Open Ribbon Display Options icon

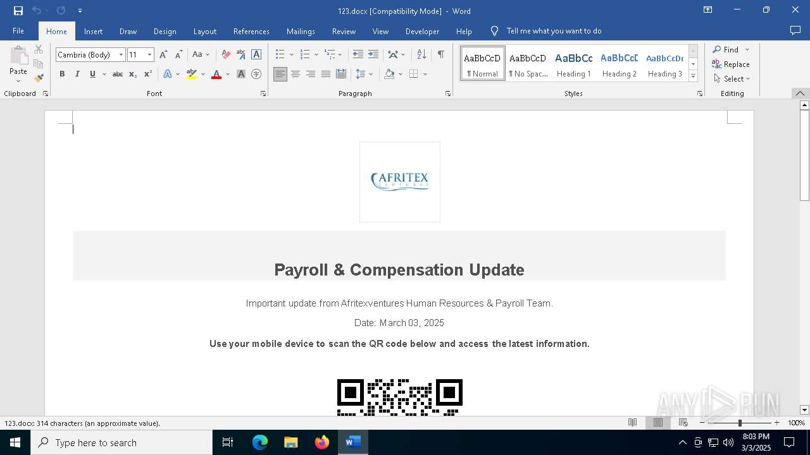(708, 10)
